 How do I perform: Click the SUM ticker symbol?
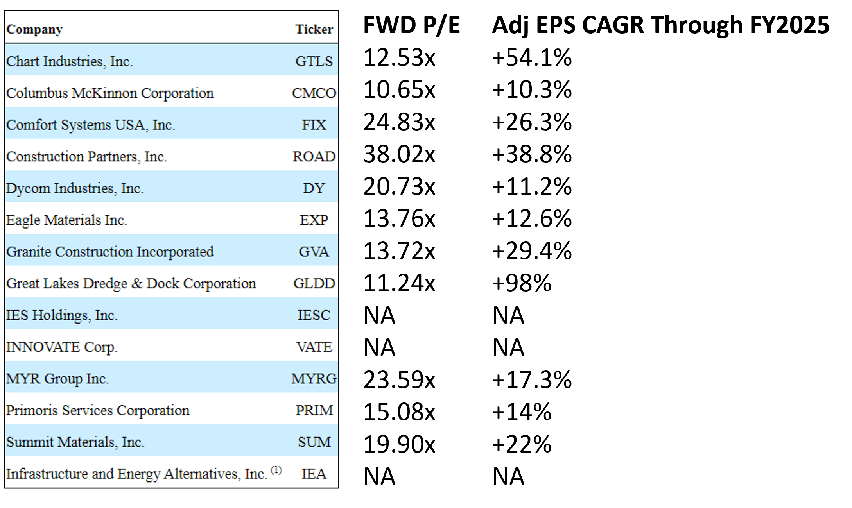point(314,442)
